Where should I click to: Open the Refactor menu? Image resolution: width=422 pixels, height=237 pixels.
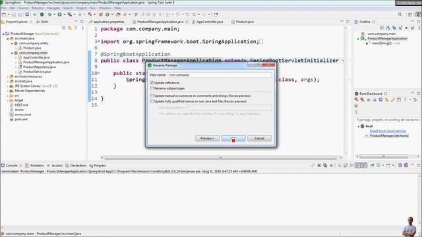click(x=38, y=8)
